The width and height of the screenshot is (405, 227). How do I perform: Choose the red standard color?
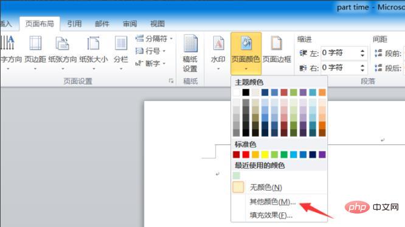(246, 155)
